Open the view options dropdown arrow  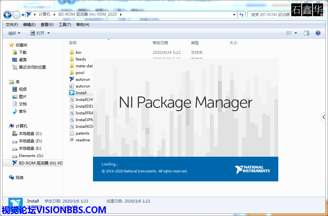[x=296, y=33]
